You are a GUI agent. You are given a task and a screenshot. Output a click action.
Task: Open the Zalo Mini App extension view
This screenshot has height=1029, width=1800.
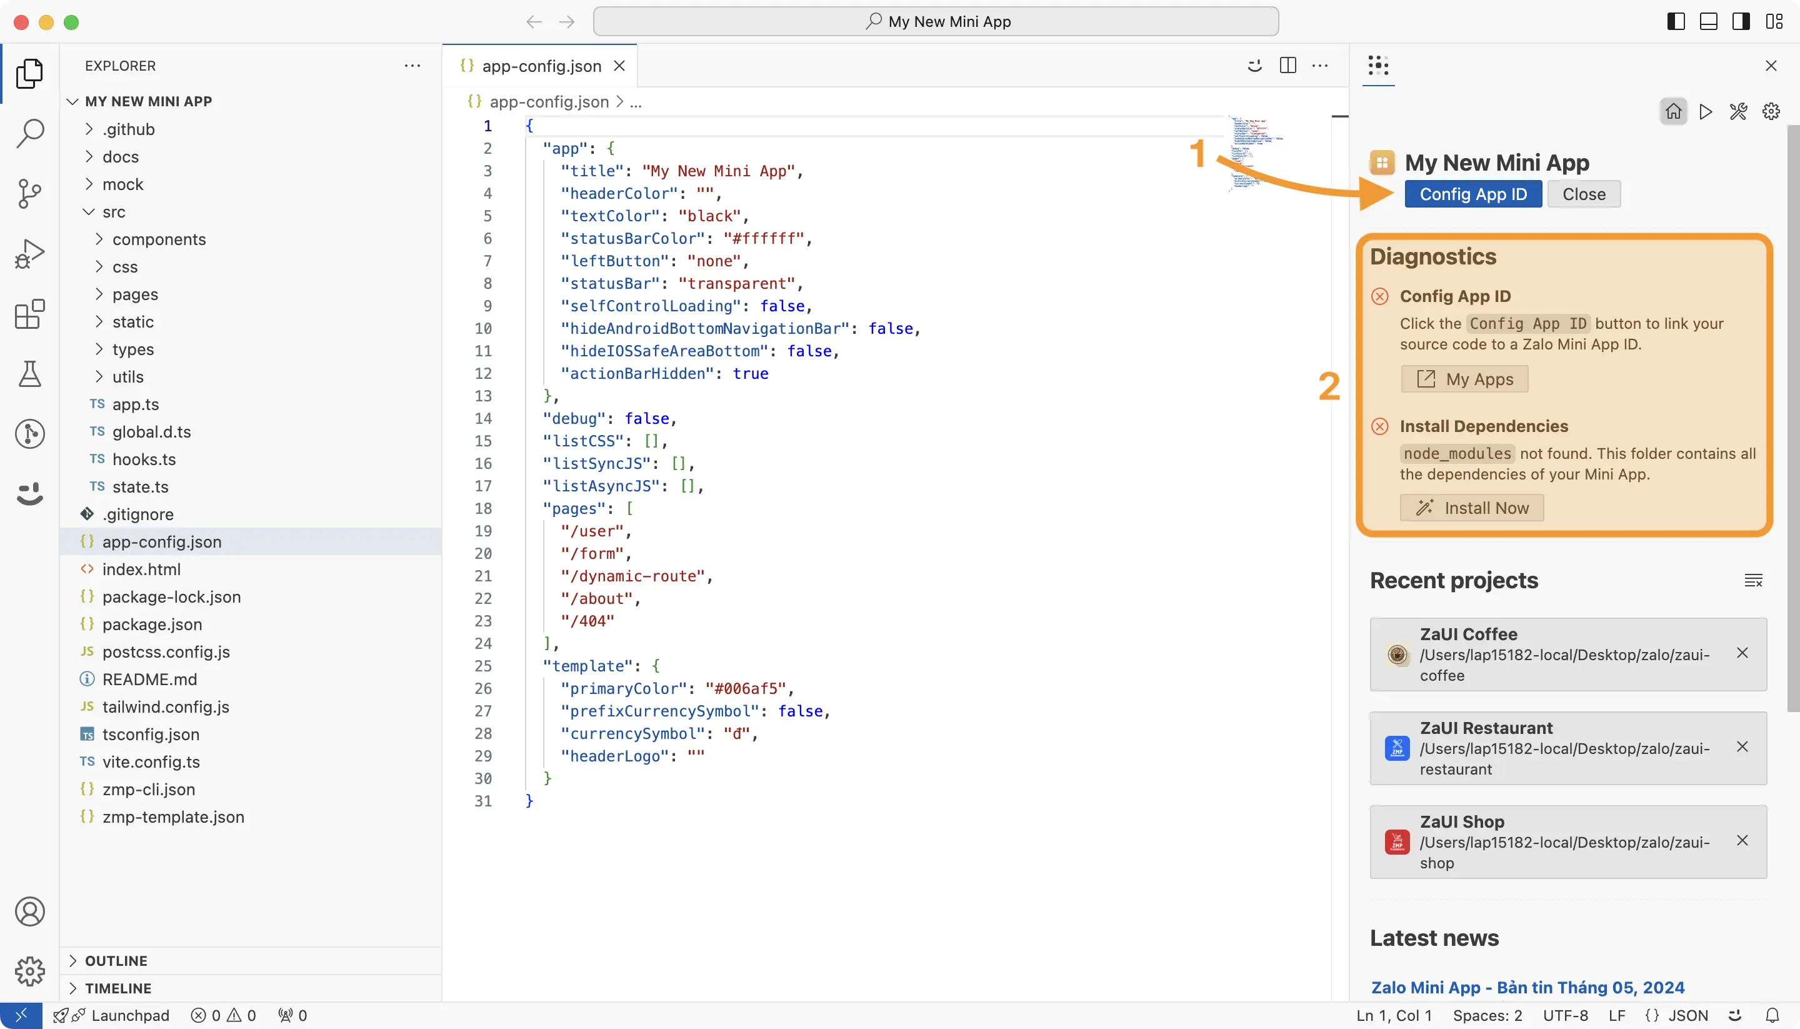pyautogui.click(x=29, y=494)
